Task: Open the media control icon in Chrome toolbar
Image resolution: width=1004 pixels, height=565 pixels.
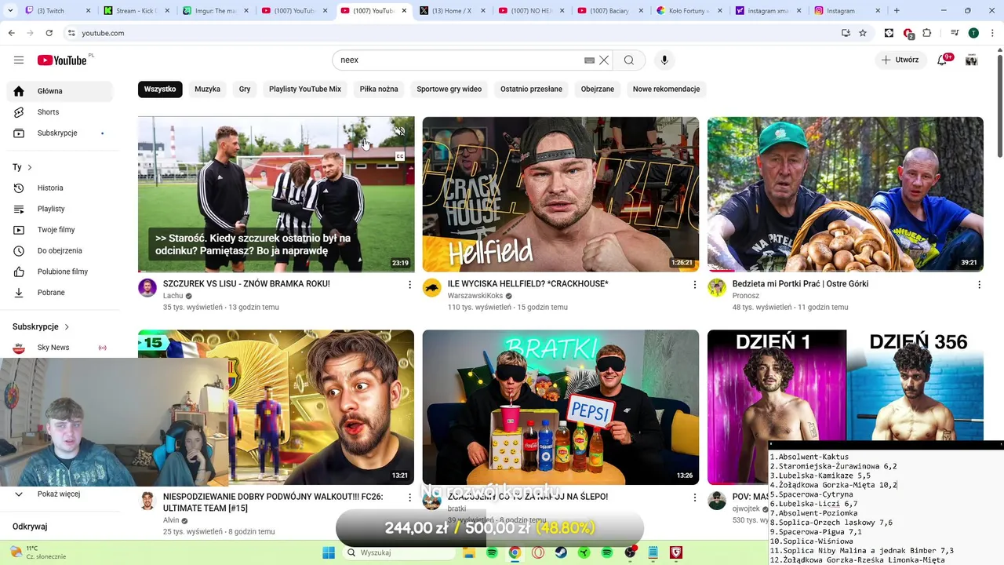Action: [x=955, y=33]
